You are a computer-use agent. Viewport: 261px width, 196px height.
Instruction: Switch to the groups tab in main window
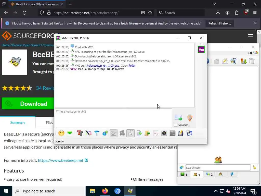pos(221,174)
